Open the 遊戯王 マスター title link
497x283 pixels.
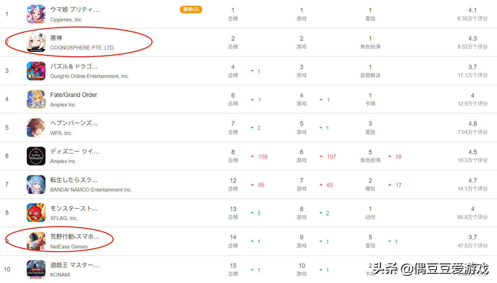point(75,265)
